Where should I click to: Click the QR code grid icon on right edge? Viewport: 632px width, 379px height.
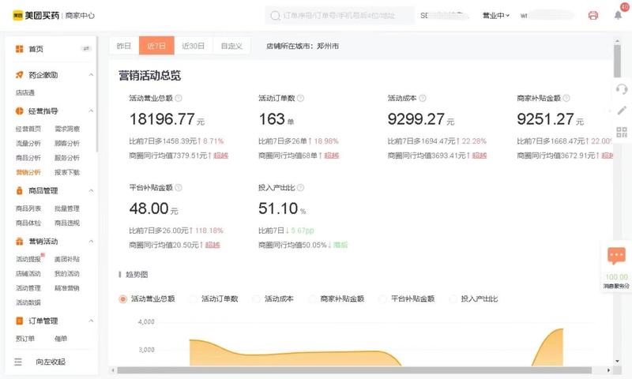(622, 132)
